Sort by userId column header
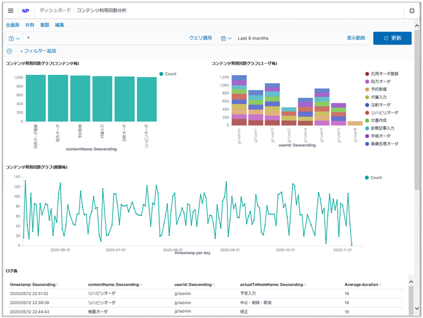This screenshot has width=423, height=318. tap(195, 284)
